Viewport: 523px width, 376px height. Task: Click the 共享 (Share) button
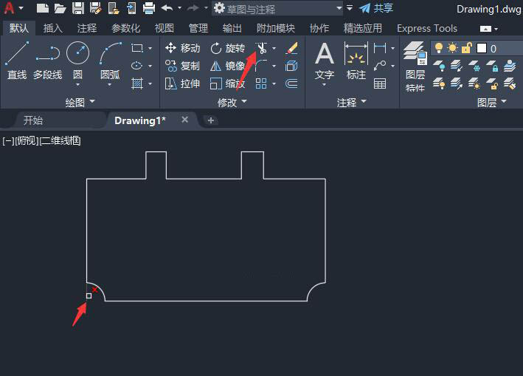point(376,8)
